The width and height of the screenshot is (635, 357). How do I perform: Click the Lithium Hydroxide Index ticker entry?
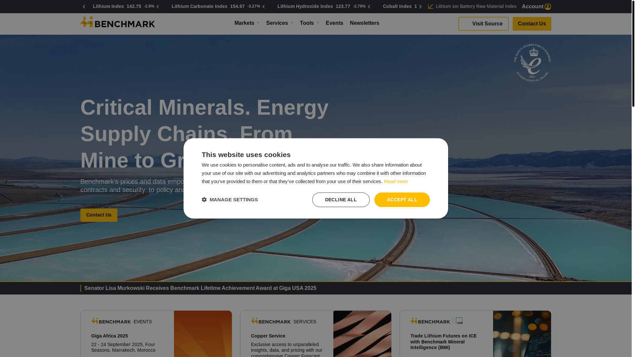click(321, 7)
